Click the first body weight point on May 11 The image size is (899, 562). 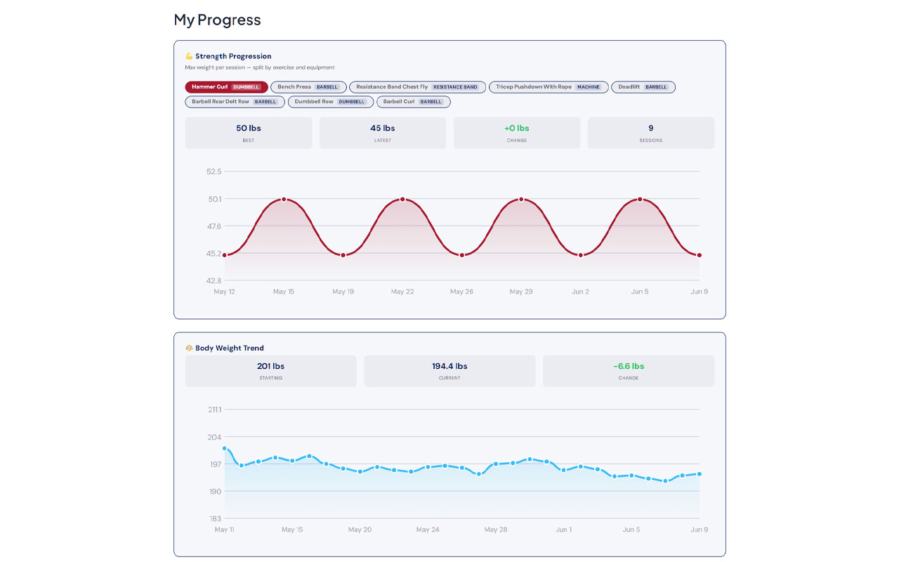[x=225, y=448]
